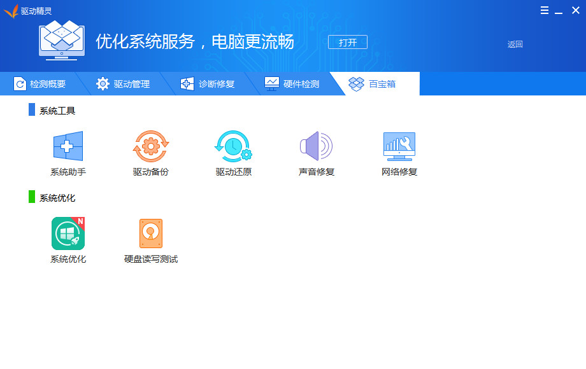Launch the 系统优化 green app icon
The width and height of the screenshot is (586, 369).
pyautogui.click(x=68, y=233)
